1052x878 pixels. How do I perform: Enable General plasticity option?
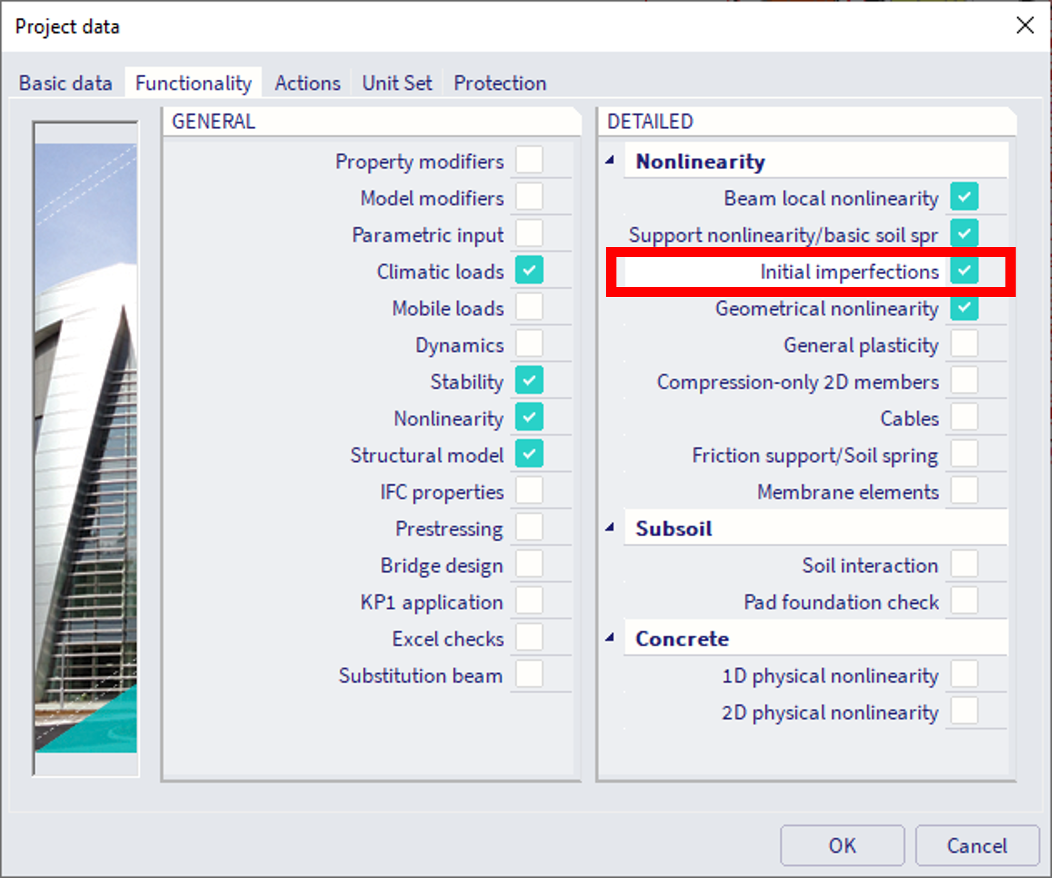[964, 344]
